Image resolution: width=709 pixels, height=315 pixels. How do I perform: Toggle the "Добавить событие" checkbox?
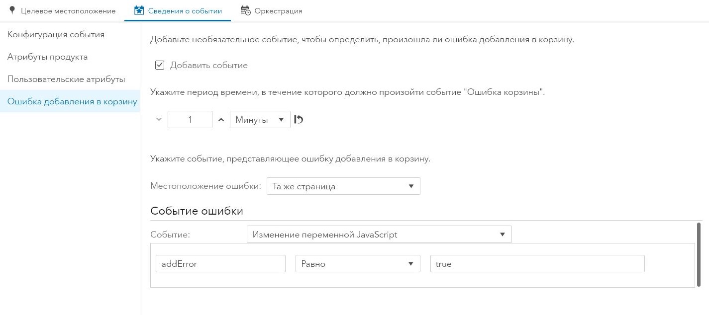click(160, 65)
